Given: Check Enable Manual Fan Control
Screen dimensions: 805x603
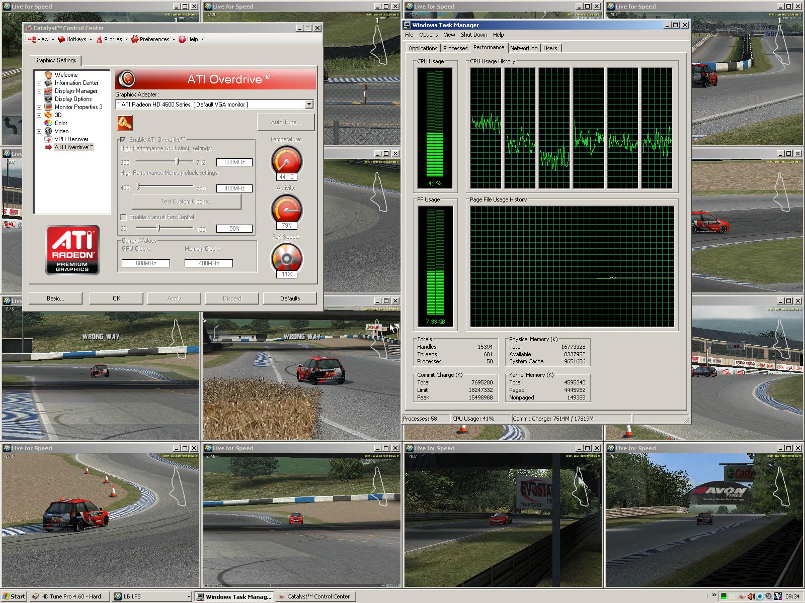Looking at the screenshot, I should tap(123, 217).
